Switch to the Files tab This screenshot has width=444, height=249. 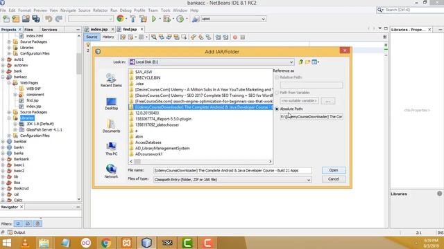coord(28,30)
